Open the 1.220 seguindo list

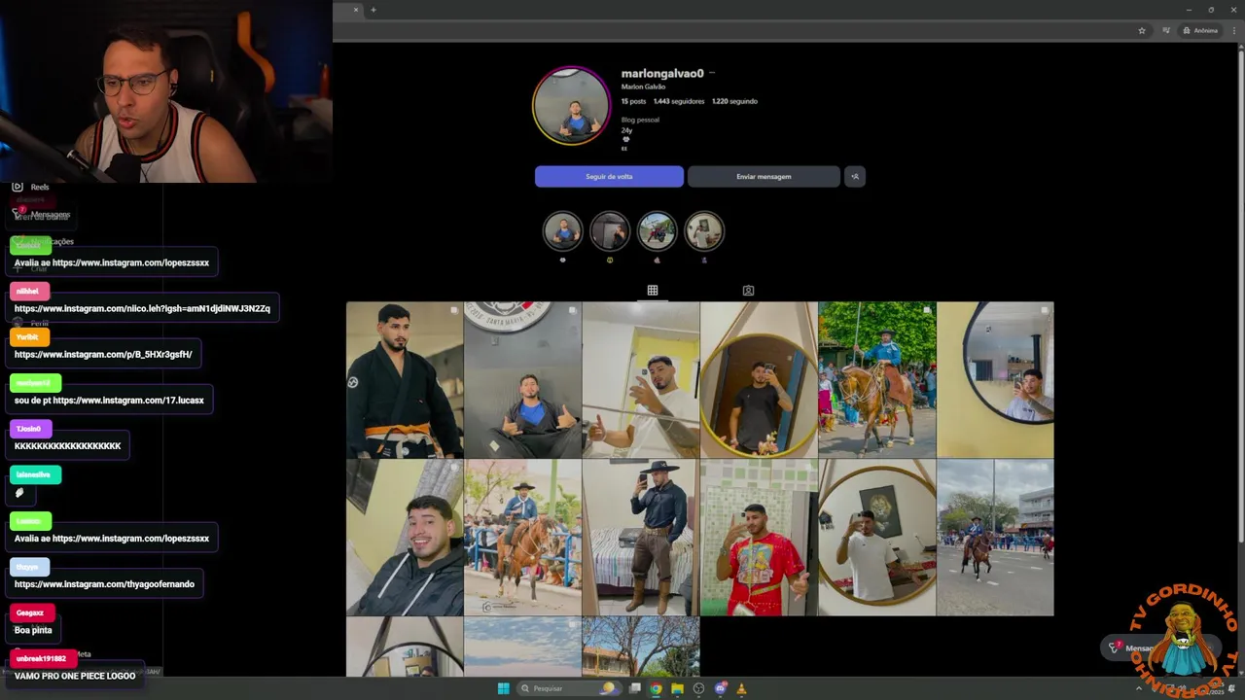point(734,101)
